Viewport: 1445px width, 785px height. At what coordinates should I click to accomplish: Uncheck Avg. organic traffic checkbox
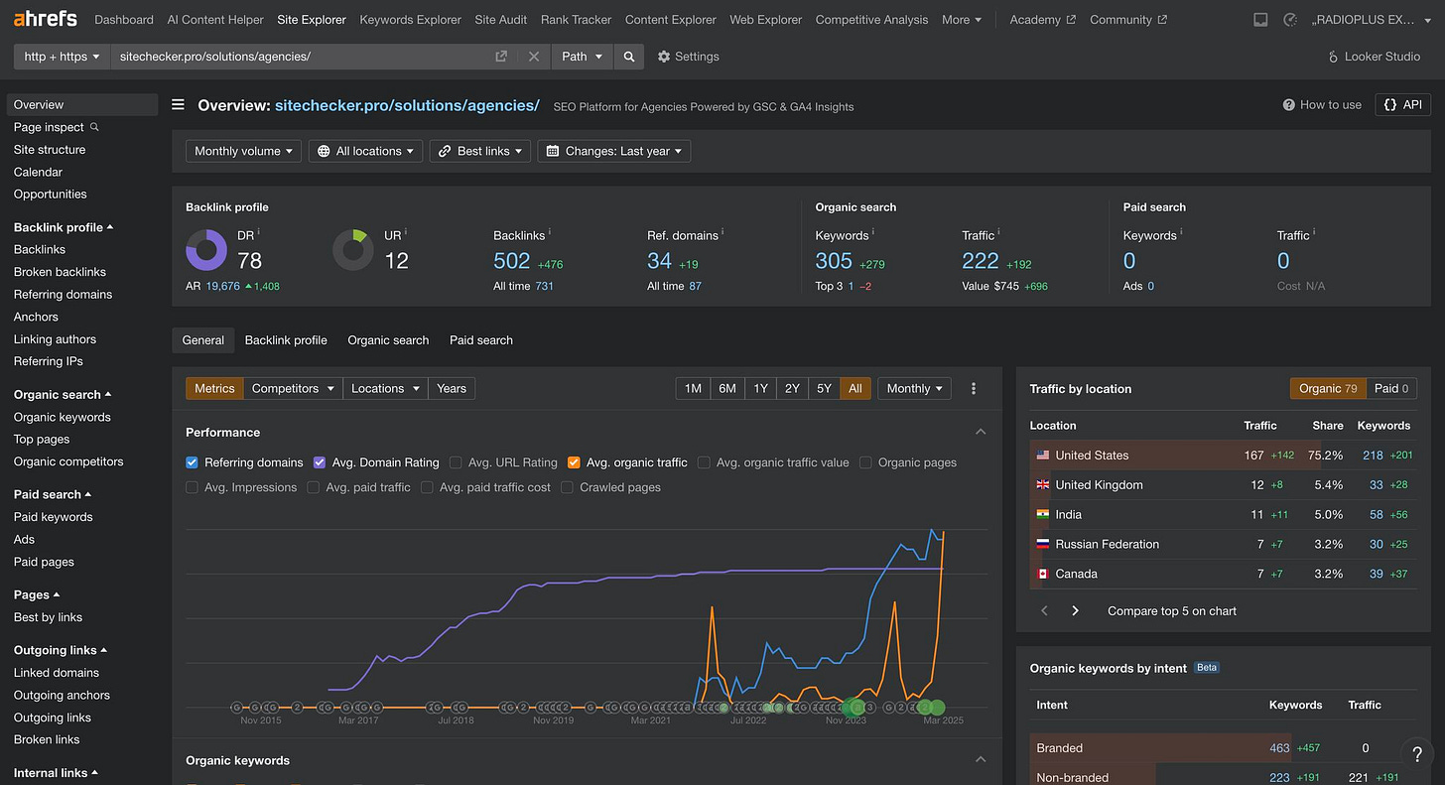[574, 462]
